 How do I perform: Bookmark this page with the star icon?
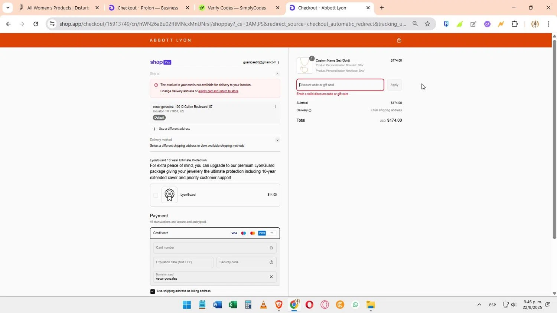click(427, 24)
